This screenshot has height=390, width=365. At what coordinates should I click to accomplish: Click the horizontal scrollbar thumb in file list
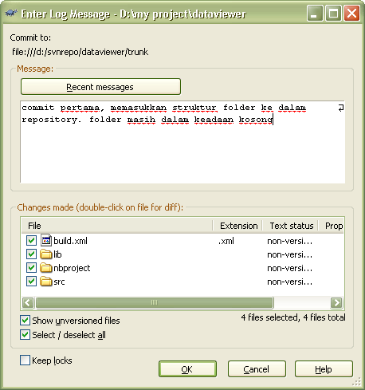[x=155, y=302]
